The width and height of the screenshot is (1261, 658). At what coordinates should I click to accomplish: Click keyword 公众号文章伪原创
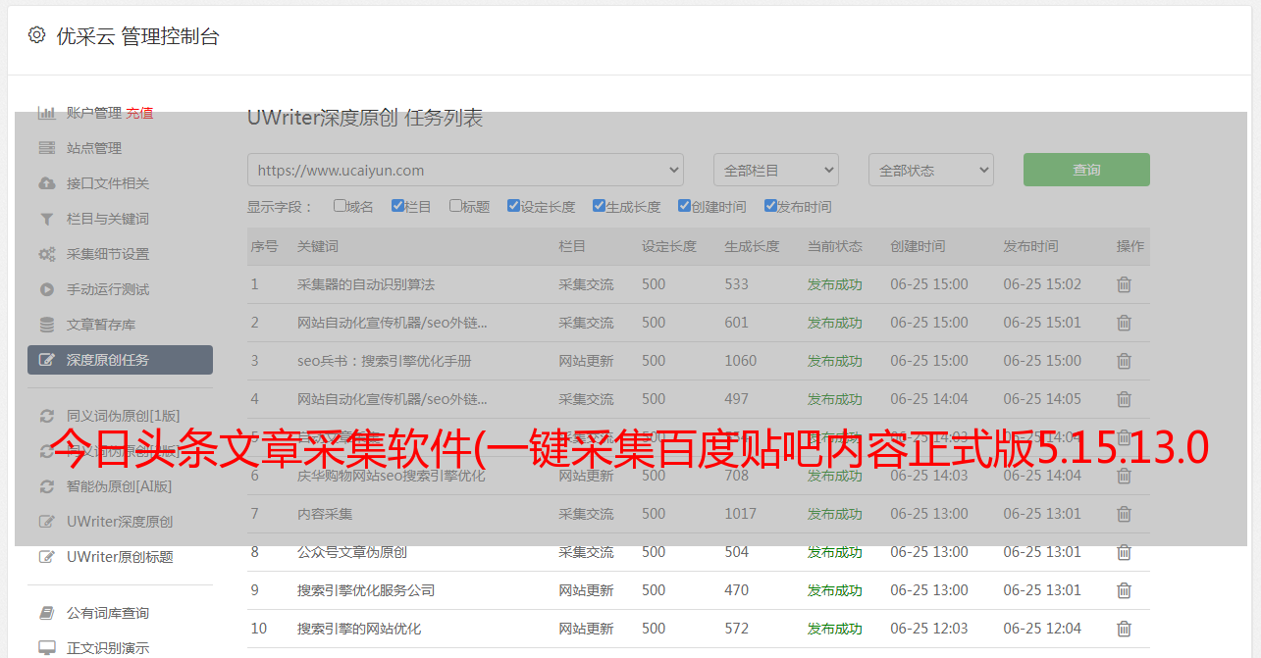coord(352,552)
